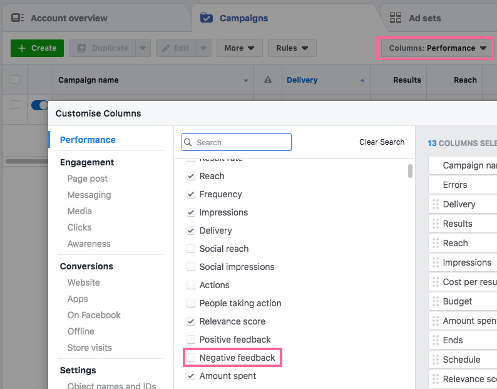Screen dimensions: 497x389
Task: Click the Delivery column sort arrow
Action: tap(362, 80)
